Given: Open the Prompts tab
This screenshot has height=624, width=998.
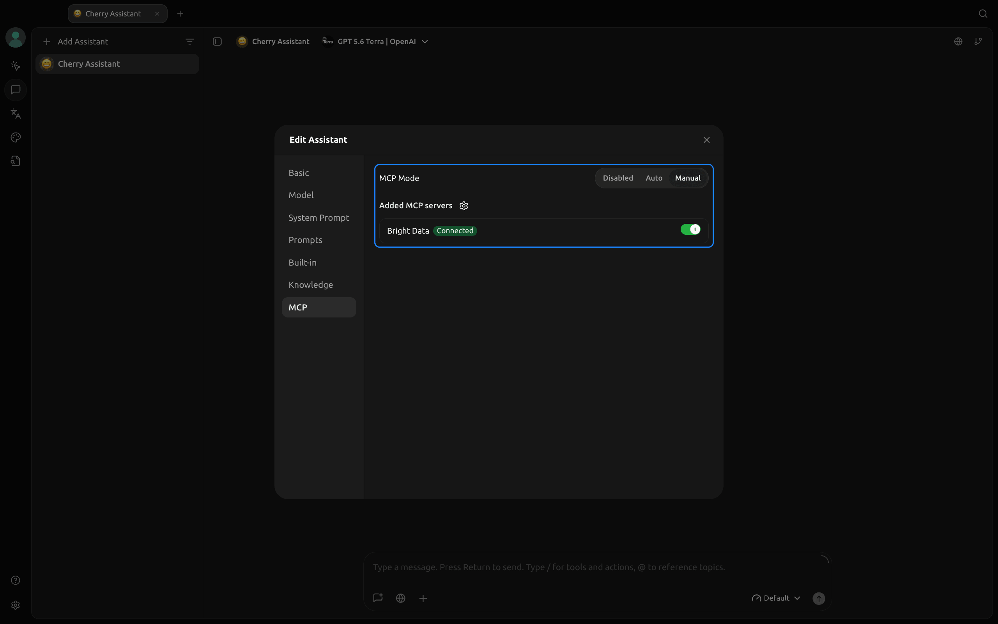Looking at the screenshot, I should point(319,240).
